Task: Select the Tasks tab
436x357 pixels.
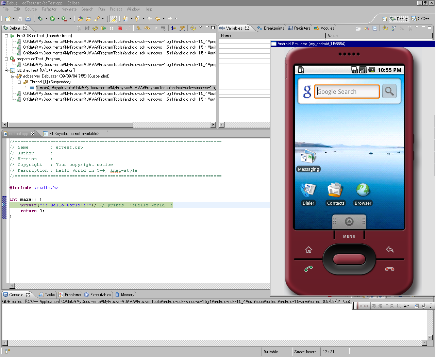Action: point(47,295)
